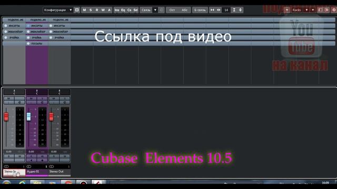Screen dimensions: 337x189
Task: Toggle ЯЧЕЙКА bypass circle for Stereo In
Action: point(6,37)
